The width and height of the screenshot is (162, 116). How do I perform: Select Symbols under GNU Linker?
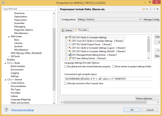pos(18,46)
